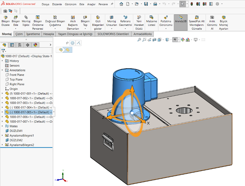Select the Bileşen Ekle tool
Image resolution: width=245 pixels, height=186 pixels.
(15, 21)
